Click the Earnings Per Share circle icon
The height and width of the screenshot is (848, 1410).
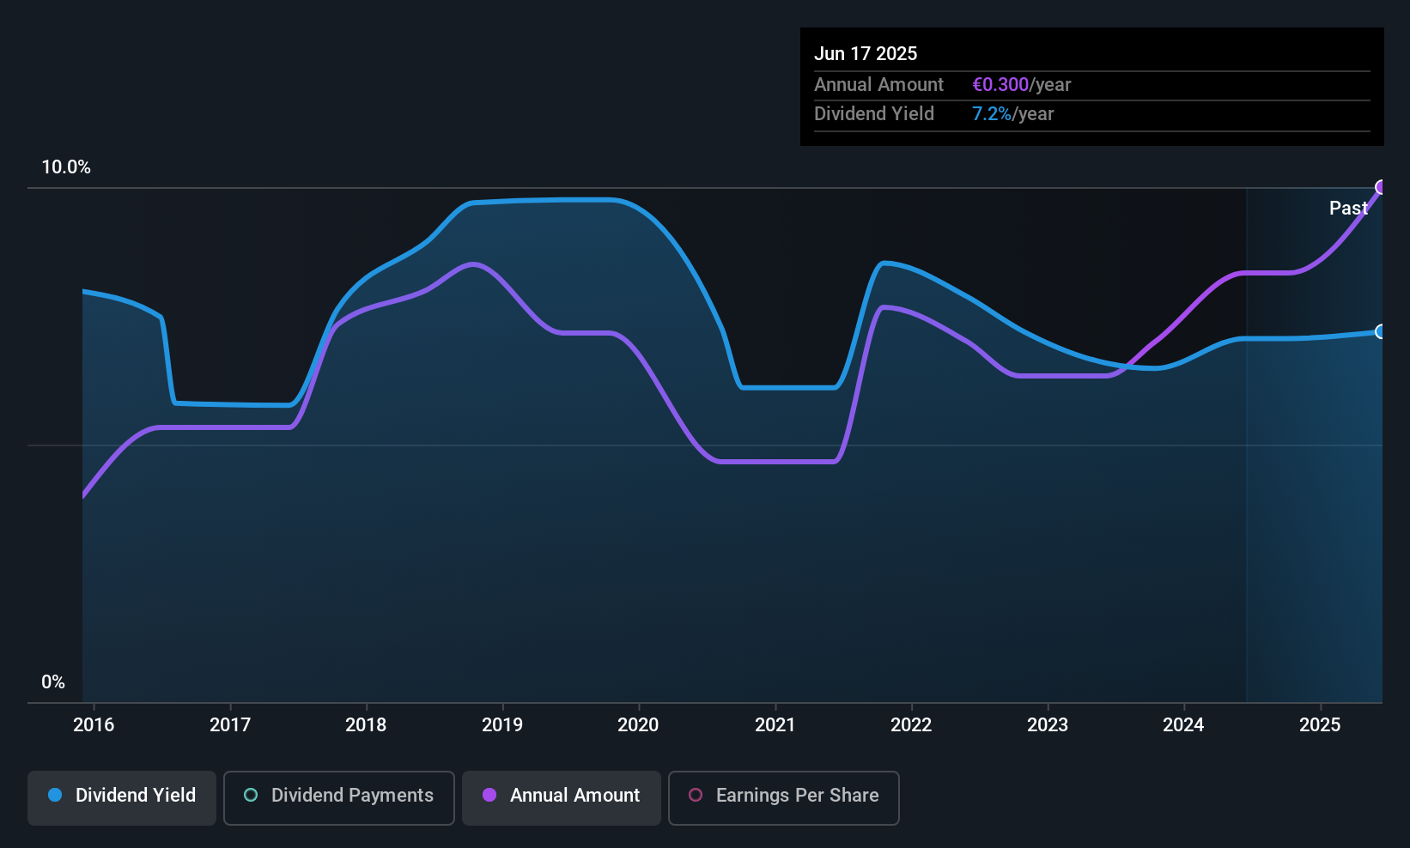(696, 795)
